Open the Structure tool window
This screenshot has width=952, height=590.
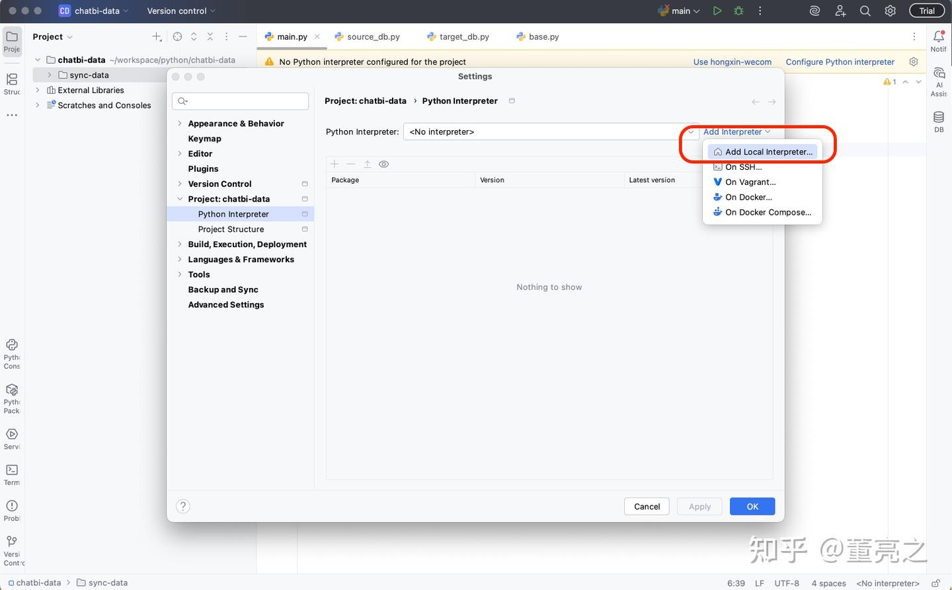[12, 83]
